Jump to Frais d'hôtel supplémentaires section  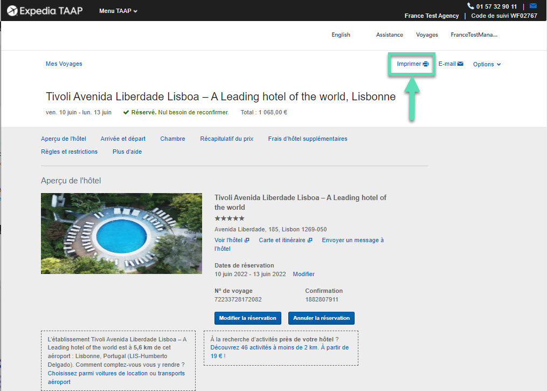point(308,139)
